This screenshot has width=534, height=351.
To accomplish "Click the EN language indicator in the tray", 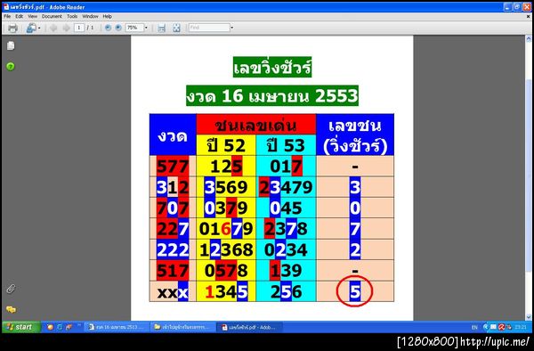I will 474,328.
